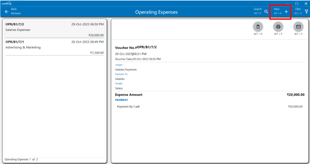Click the Back label in header
This screenshot has width=310, height=164.
click(x=14, y=9)
